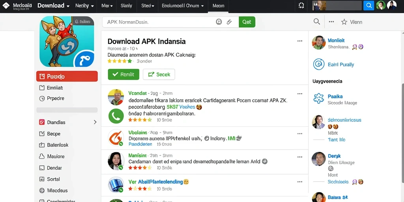The height and width of the screenshot is (202, 404).
Task: Open the more options dots near Vlenn
Action: [x=331, y=22]
